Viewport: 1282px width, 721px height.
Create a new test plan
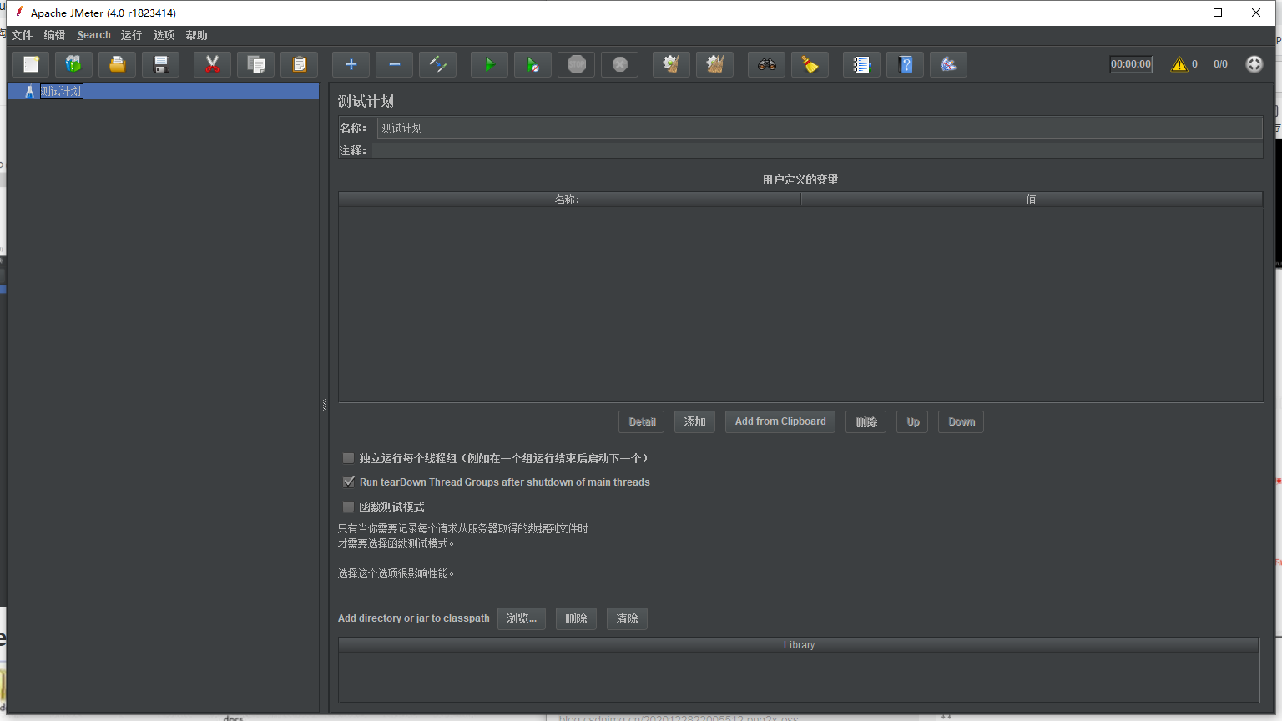click(30, 64)
